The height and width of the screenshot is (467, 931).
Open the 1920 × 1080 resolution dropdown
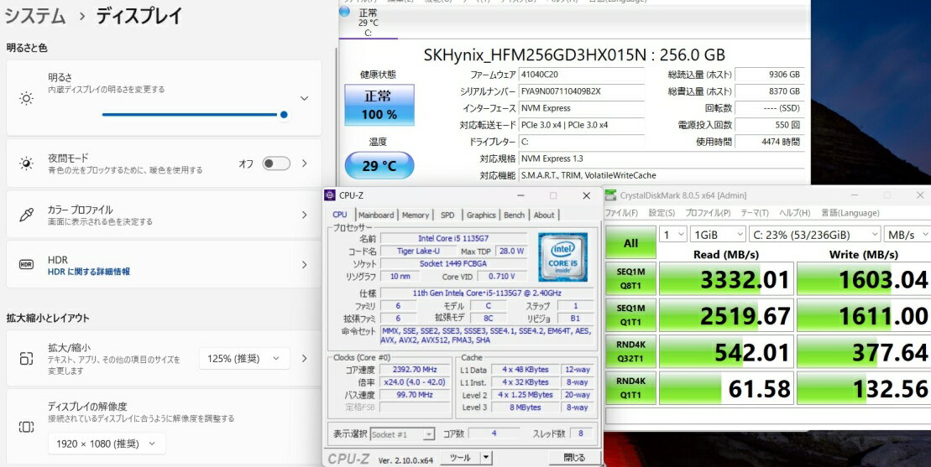[x=104, y=444]
